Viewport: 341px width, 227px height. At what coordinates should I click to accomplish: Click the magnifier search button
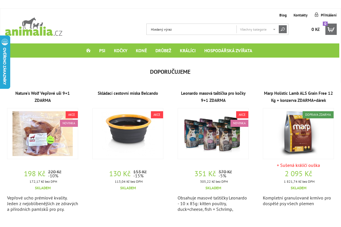[283, 29]
